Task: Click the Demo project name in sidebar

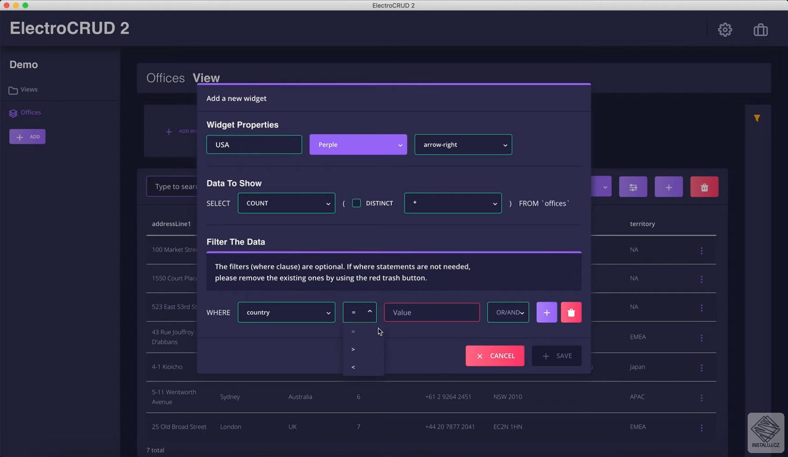Action: [23, 65]
